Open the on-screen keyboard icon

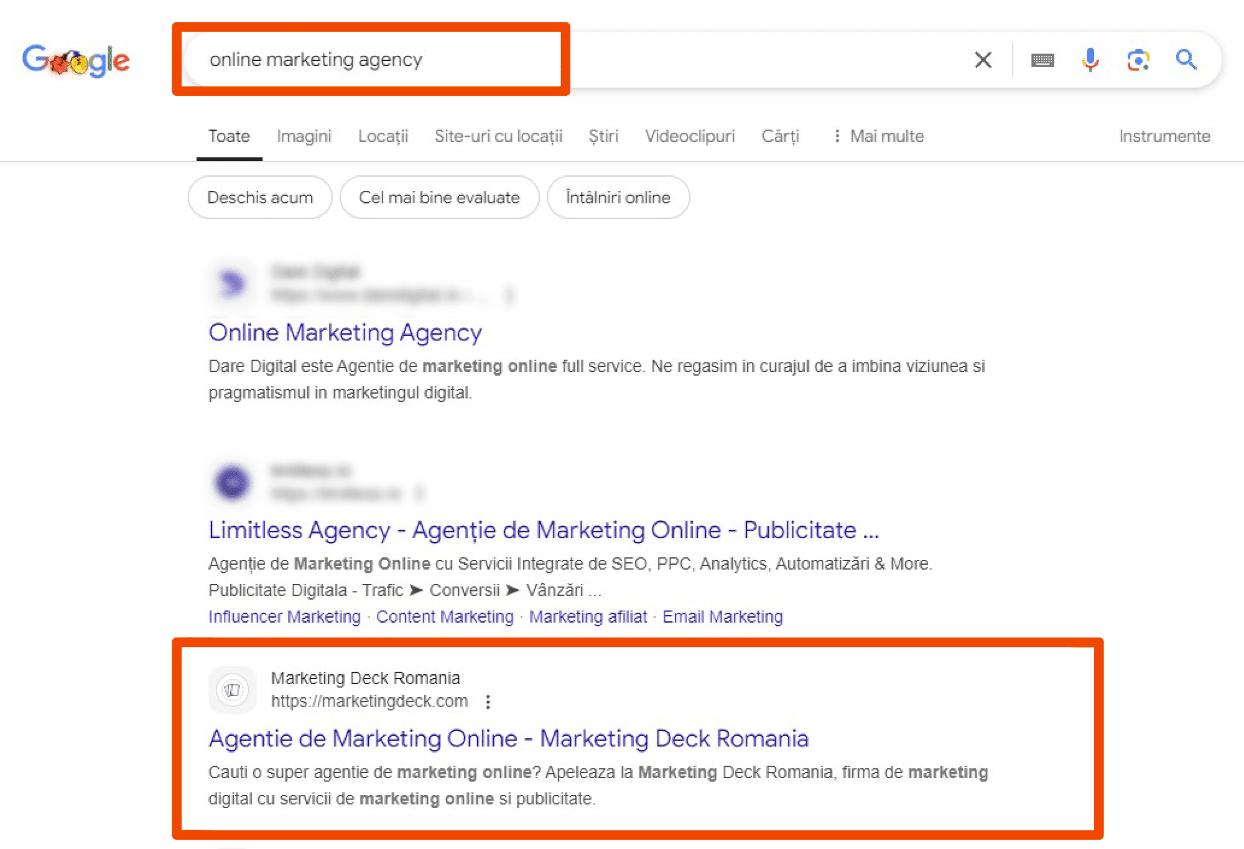point(1042,60)
